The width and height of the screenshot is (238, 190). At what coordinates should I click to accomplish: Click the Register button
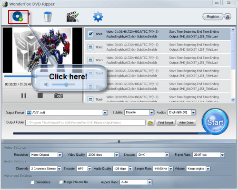(x=213, y=17)
